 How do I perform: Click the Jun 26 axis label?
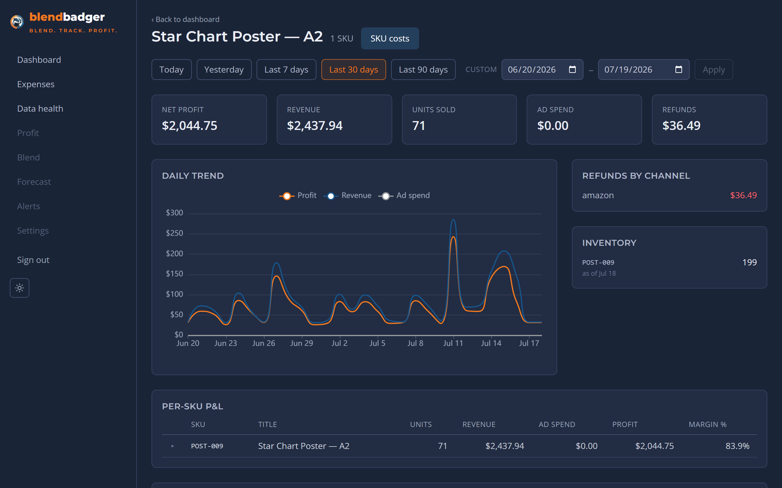264,343
